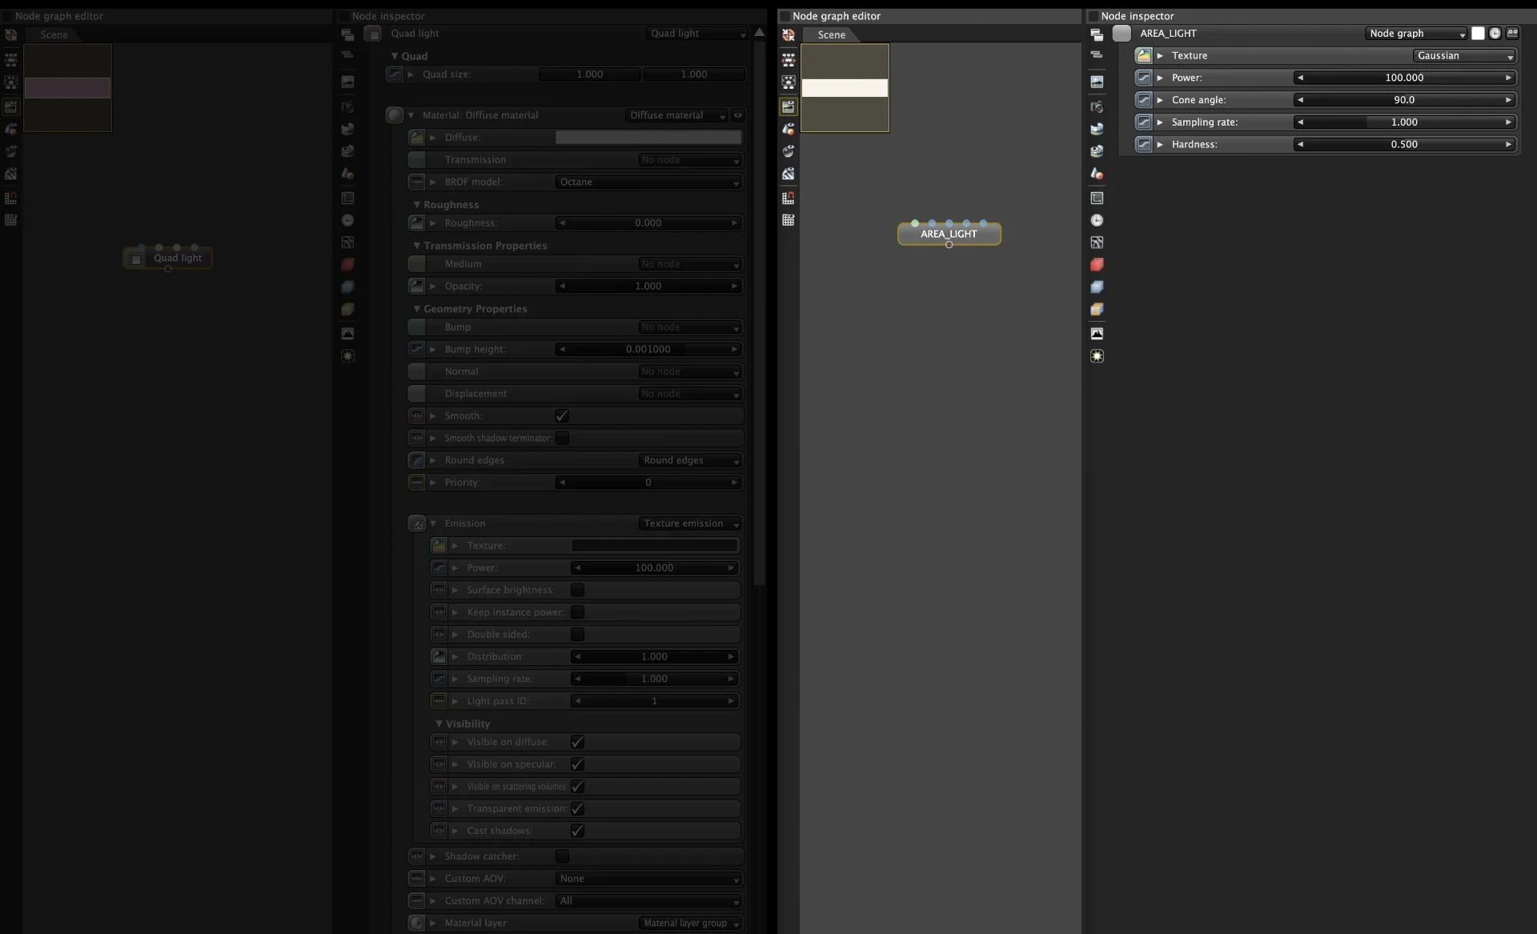Open the Texture emission dropdown
The height and width of the screenshot is (934, 1537).
pos(690,523)
